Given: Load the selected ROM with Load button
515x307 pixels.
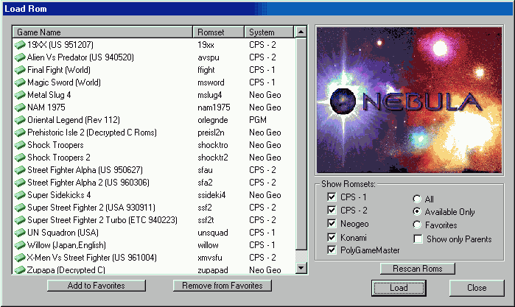Looking at the screenshot, I should pos(399,288).
